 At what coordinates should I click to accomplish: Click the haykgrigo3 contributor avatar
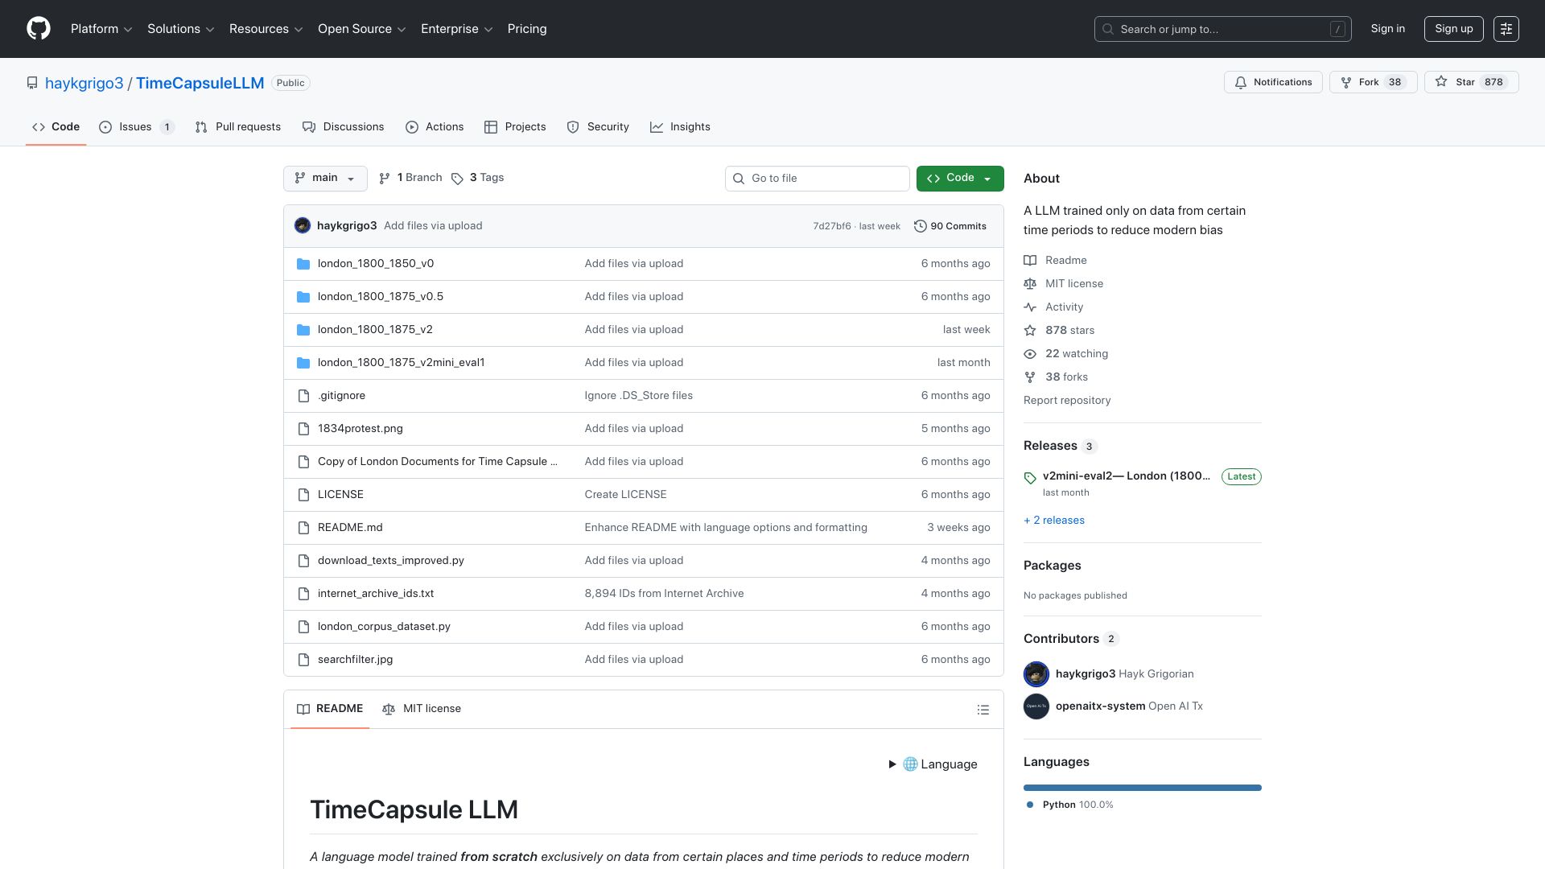pos(1036,674)
